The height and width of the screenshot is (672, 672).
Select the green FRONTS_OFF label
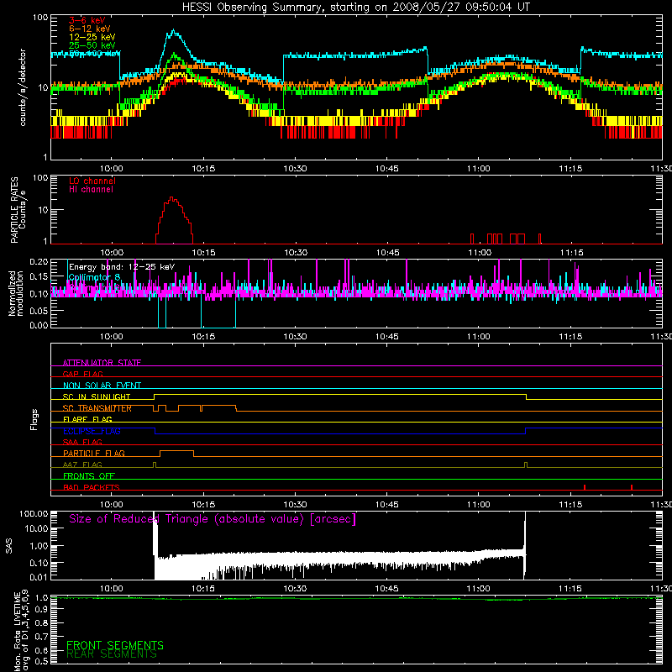point(89,475)
